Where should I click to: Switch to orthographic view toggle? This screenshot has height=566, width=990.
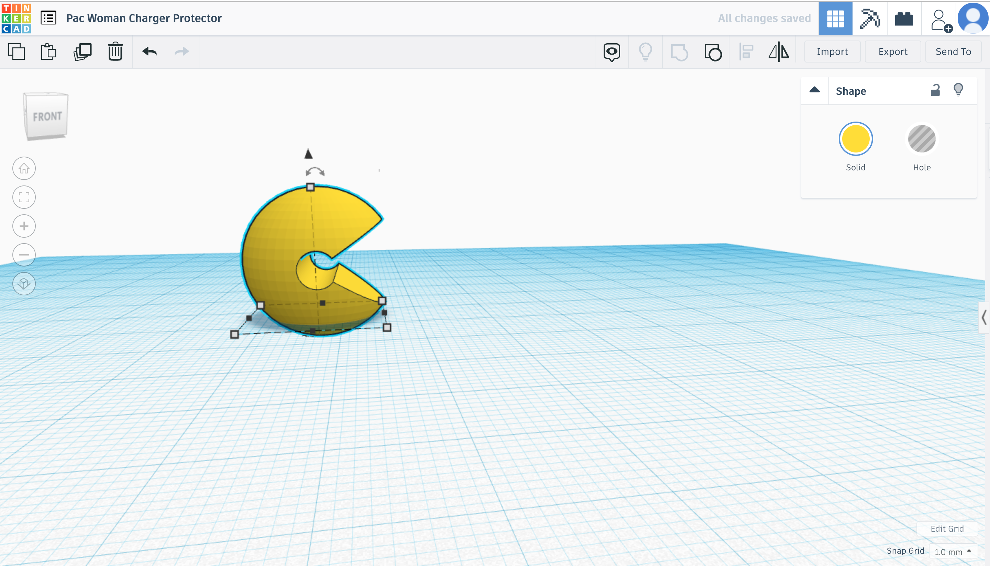click(x=24, y=283)
